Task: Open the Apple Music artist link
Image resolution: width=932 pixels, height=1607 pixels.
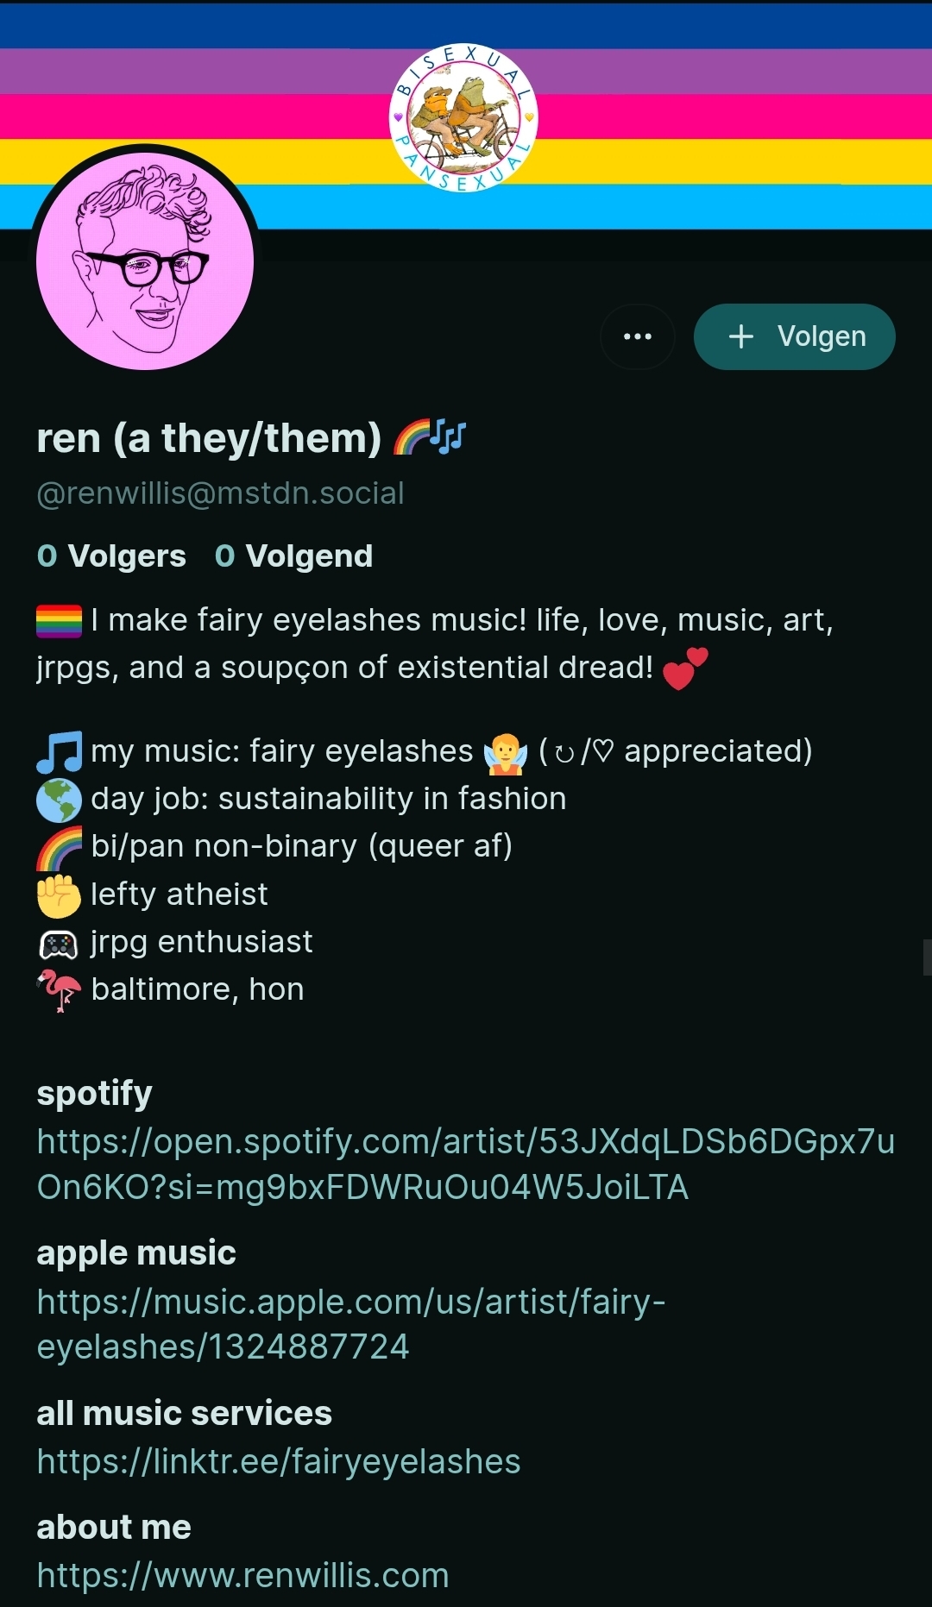Action: [x=350, y=1323]
